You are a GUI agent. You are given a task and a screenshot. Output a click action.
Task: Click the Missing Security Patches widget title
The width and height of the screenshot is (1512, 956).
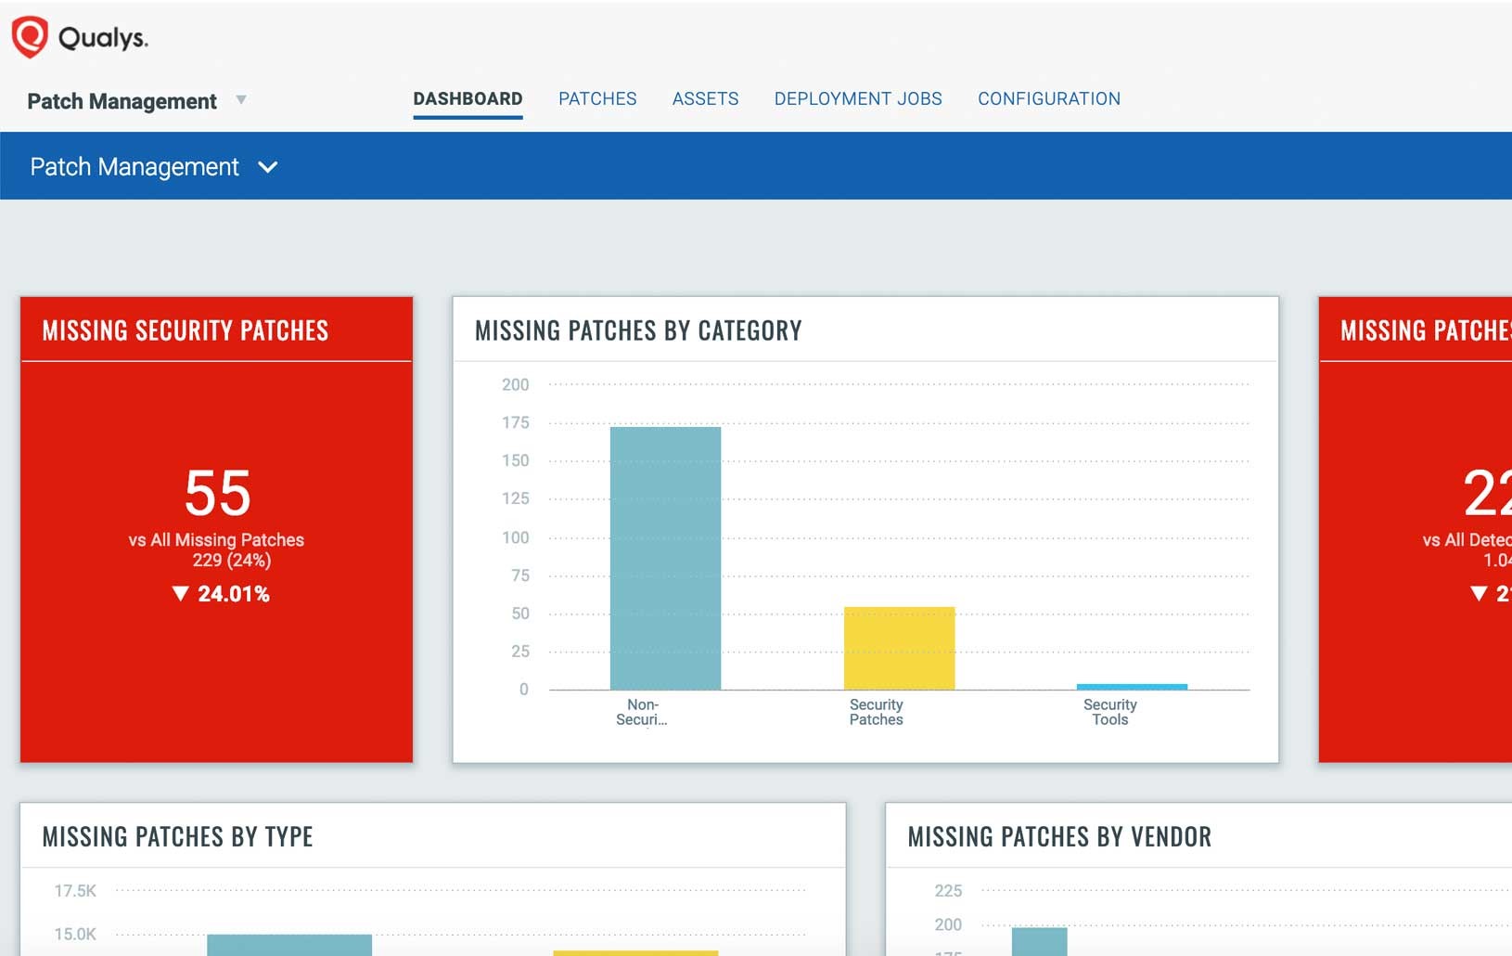click(x=186, y=330)
